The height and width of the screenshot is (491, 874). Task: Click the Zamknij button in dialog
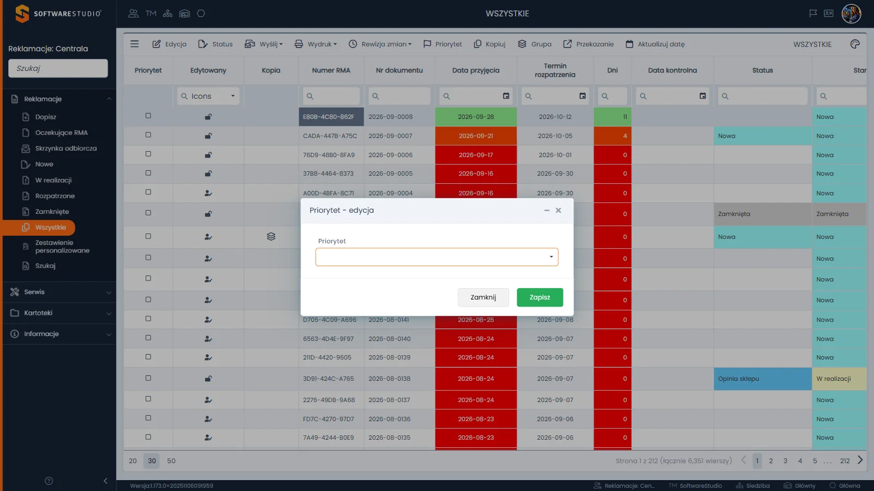(483, 297)
